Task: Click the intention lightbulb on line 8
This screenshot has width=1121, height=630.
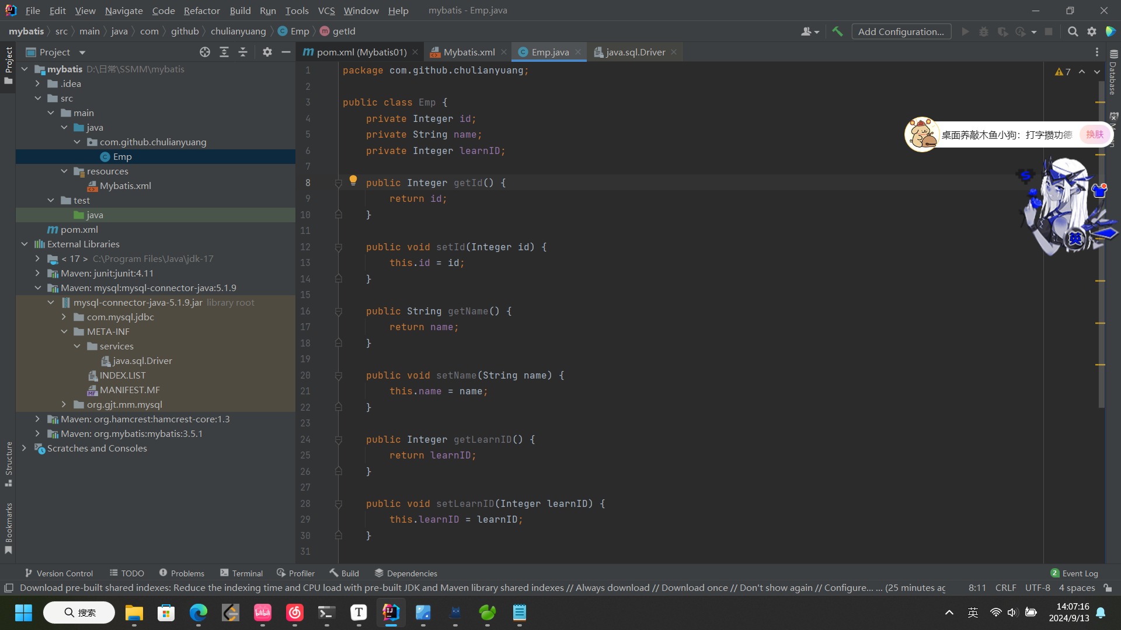Action: 353,180
